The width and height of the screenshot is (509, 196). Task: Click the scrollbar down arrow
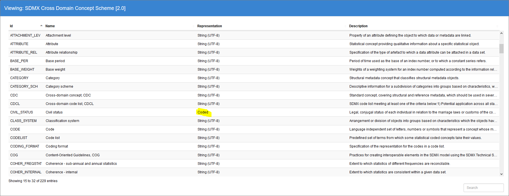pos(501,174)
